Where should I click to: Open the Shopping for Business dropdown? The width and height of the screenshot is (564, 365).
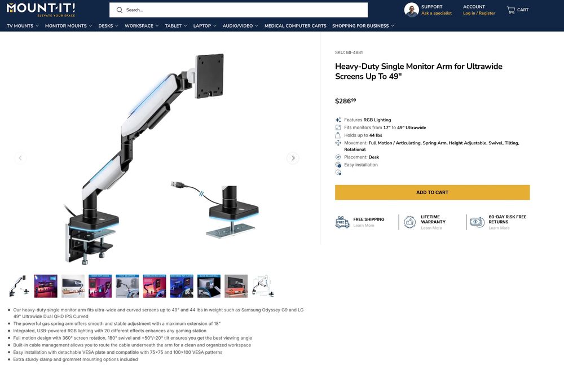(363, 26)
